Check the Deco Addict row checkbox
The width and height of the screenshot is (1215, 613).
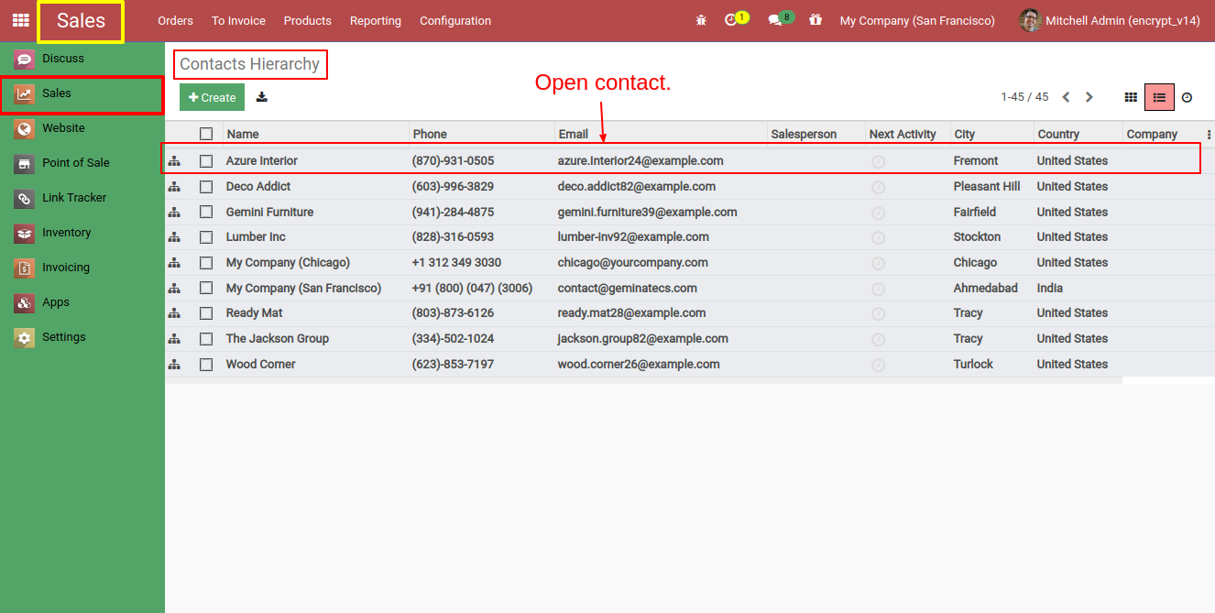[x=205, y=186]
